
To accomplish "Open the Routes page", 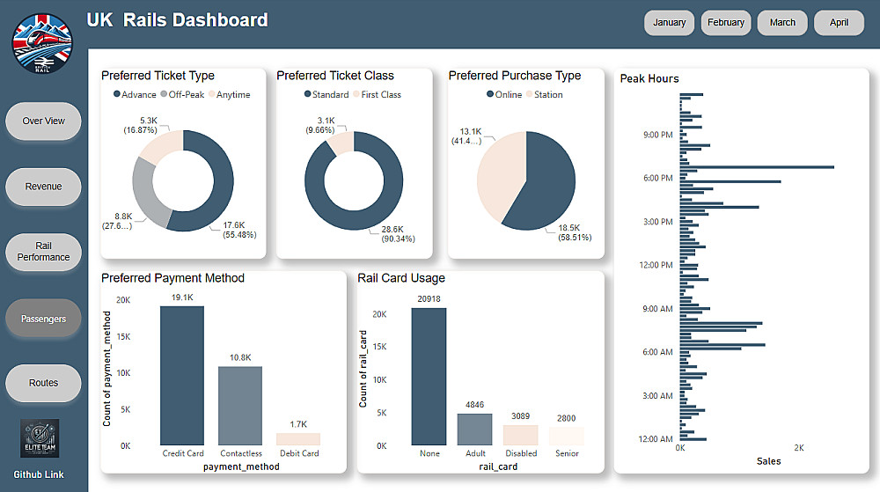I will [43, 383].
